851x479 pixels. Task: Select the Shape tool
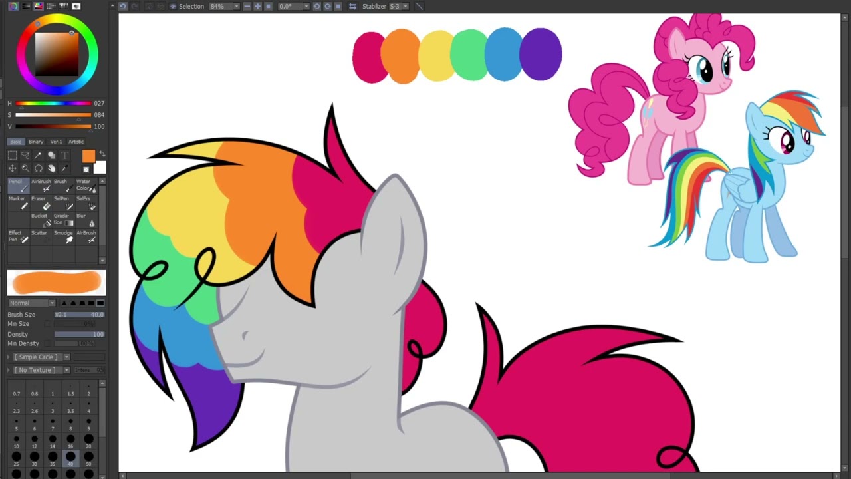[51, 155]
